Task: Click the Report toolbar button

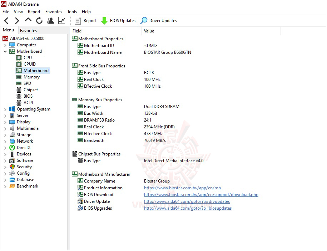Action: click(x=85, y=21)
